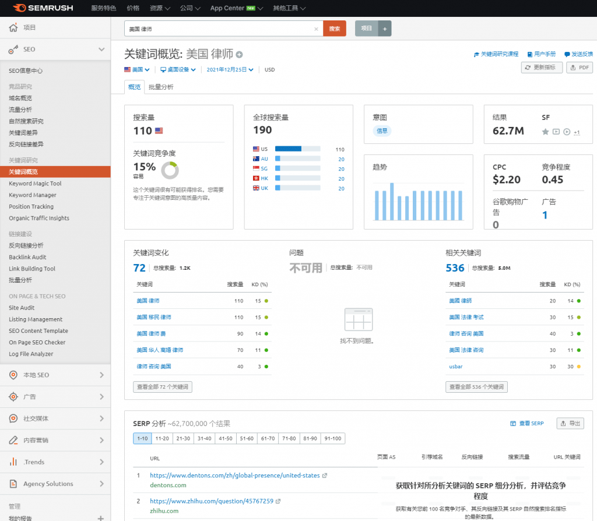Click the SF video play icon in results card

point(566,132)
